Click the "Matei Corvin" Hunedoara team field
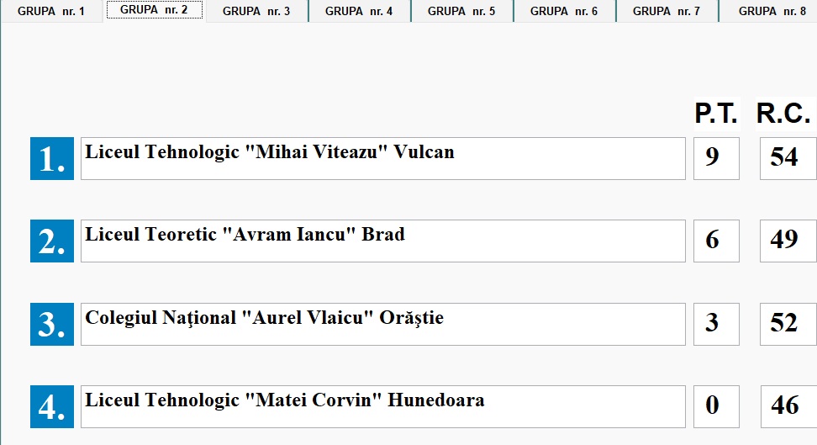The image size is (817, 445). tap(382, 406)
